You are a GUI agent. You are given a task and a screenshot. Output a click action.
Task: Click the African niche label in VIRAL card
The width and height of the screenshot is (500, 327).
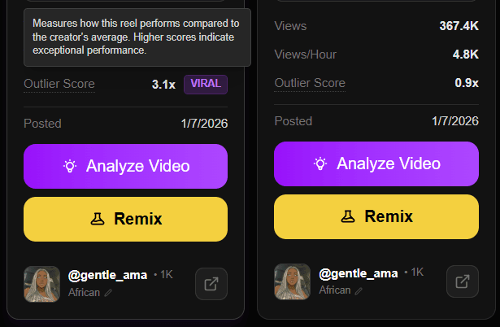(x=85, y=293)
